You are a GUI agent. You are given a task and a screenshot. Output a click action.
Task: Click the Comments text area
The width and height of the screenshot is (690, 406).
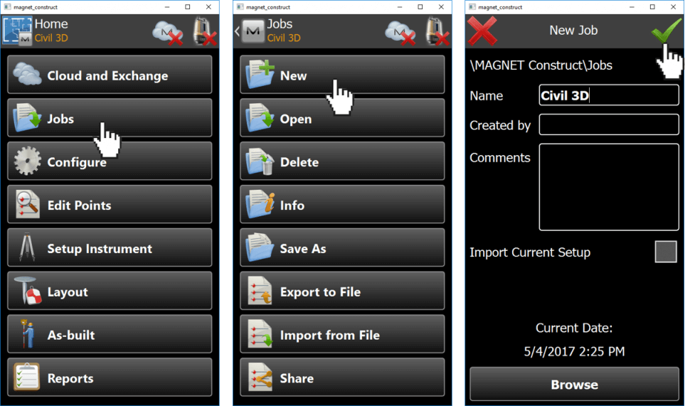pyautogui.click(x=609, y=187)
